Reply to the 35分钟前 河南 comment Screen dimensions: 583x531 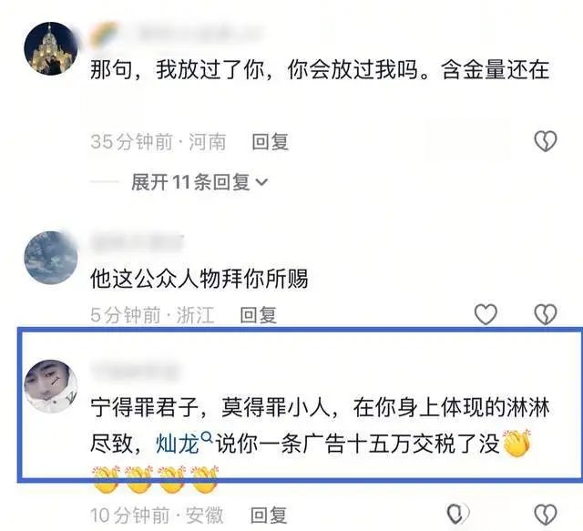270,142
